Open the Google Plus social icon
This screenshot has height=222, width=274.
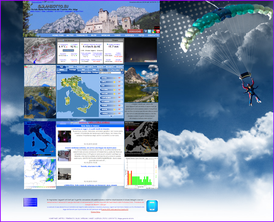153,31
